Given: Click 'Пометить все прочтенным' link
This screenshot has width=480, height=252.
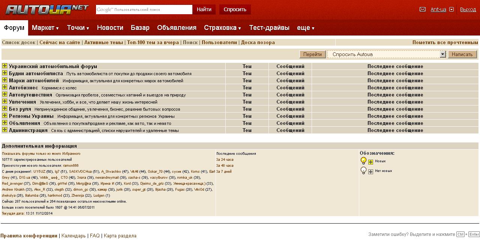Looking at the screenshot, I should (445, 42).
